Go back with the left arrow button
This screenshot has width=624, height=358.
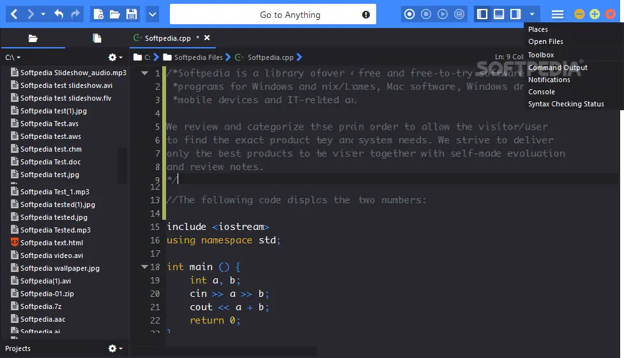point(14,15)
